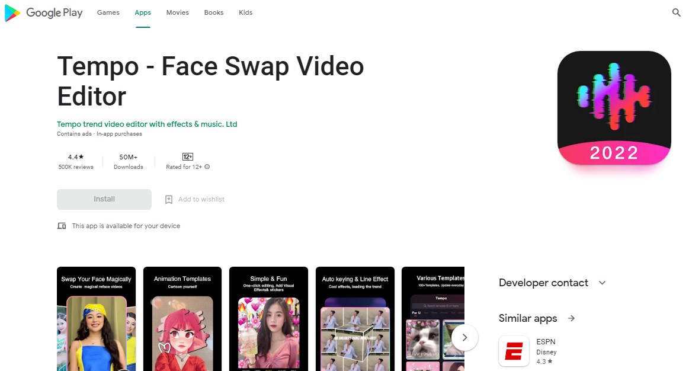Open the Auto keying & Line Effect screenshot

point(355,319)
